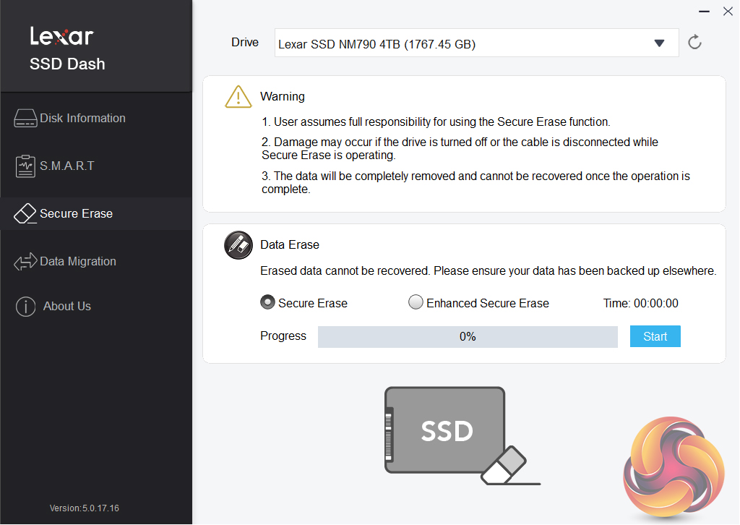Go to the Data Migration section

point(78,262)
